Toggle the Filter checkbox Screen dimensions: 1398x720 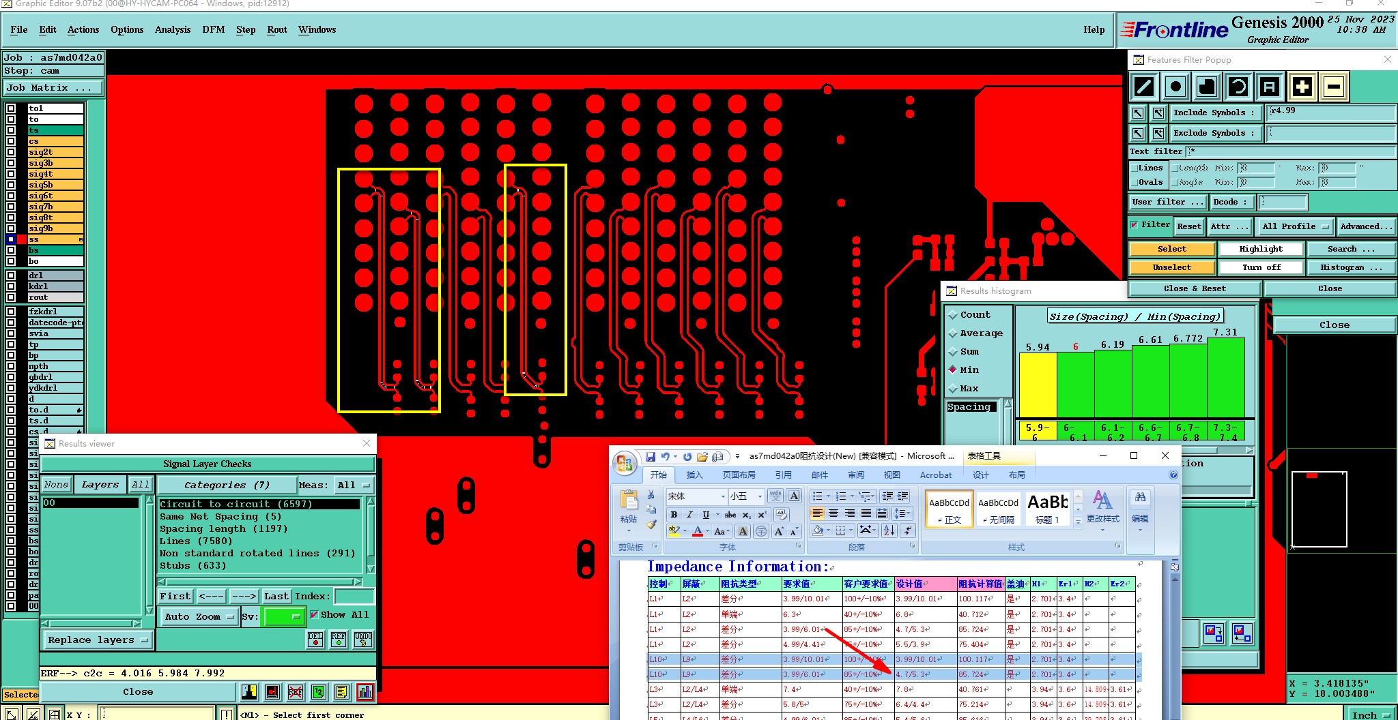pyautogui.click(x=1135, y=225)
